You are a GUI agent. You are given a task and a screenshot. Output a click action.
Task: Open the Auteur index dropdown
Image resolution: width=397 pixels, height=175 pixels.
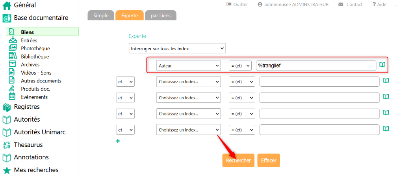(188, 66)
